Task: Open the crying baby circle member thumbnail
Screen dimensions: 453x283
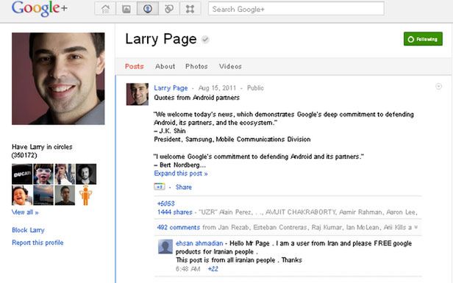Action: pyautogui.click(x=22, y=196)
